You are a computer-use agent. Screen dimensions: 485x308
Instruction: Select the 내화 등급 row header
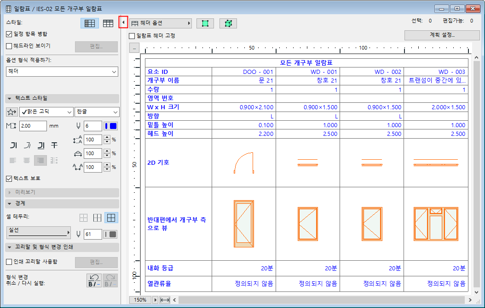point(179,268)
